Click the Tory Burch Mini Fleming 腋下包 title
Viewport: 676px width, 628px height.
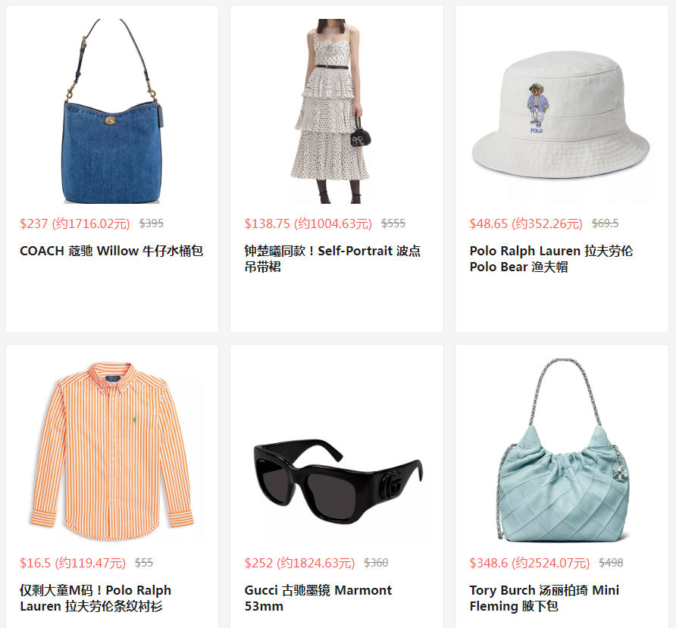(x=544, y=598)
